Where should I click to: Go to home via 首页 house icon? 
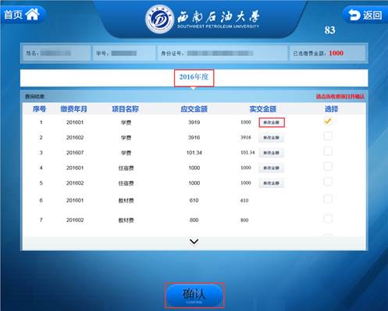point(23,14)
